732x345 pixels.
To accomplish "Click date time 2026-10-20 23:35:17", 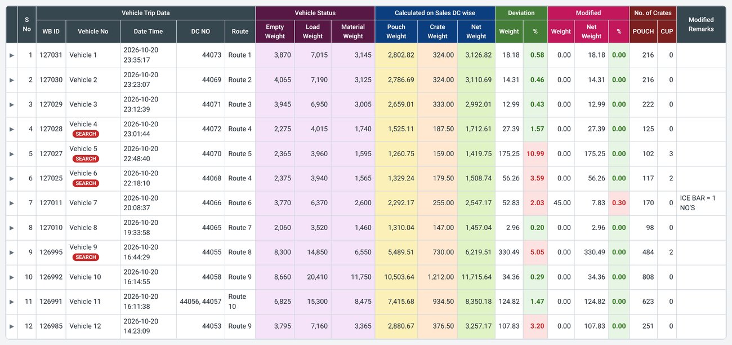I will (x=141, y=55).
